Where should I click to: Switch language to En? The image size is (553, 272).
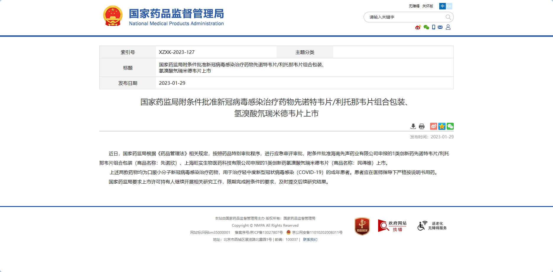point(449,6)
